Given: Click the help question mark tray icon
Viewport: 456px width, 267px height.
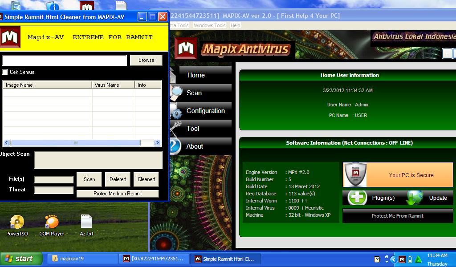Looking at the screenshot, I should pyautogui.click(x=377, y=259).
